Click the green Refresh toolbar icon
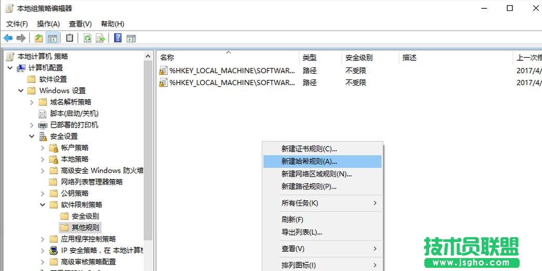Viewport: 542px width, 271px height. (x=88, y=38)
